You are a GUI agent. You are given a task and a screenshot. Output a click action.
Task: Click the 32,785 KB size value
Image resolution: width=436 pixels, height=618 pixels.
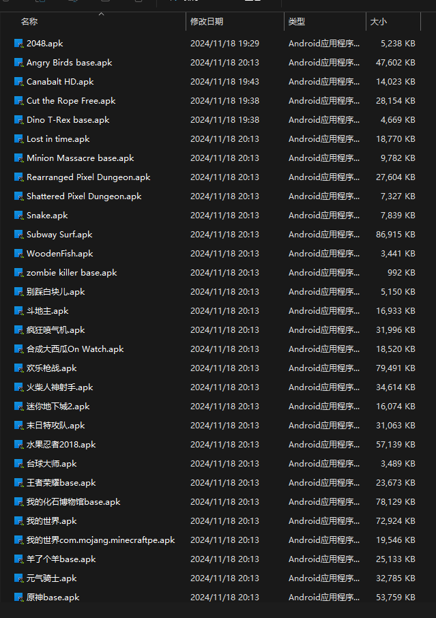click(x=395, y=578)
